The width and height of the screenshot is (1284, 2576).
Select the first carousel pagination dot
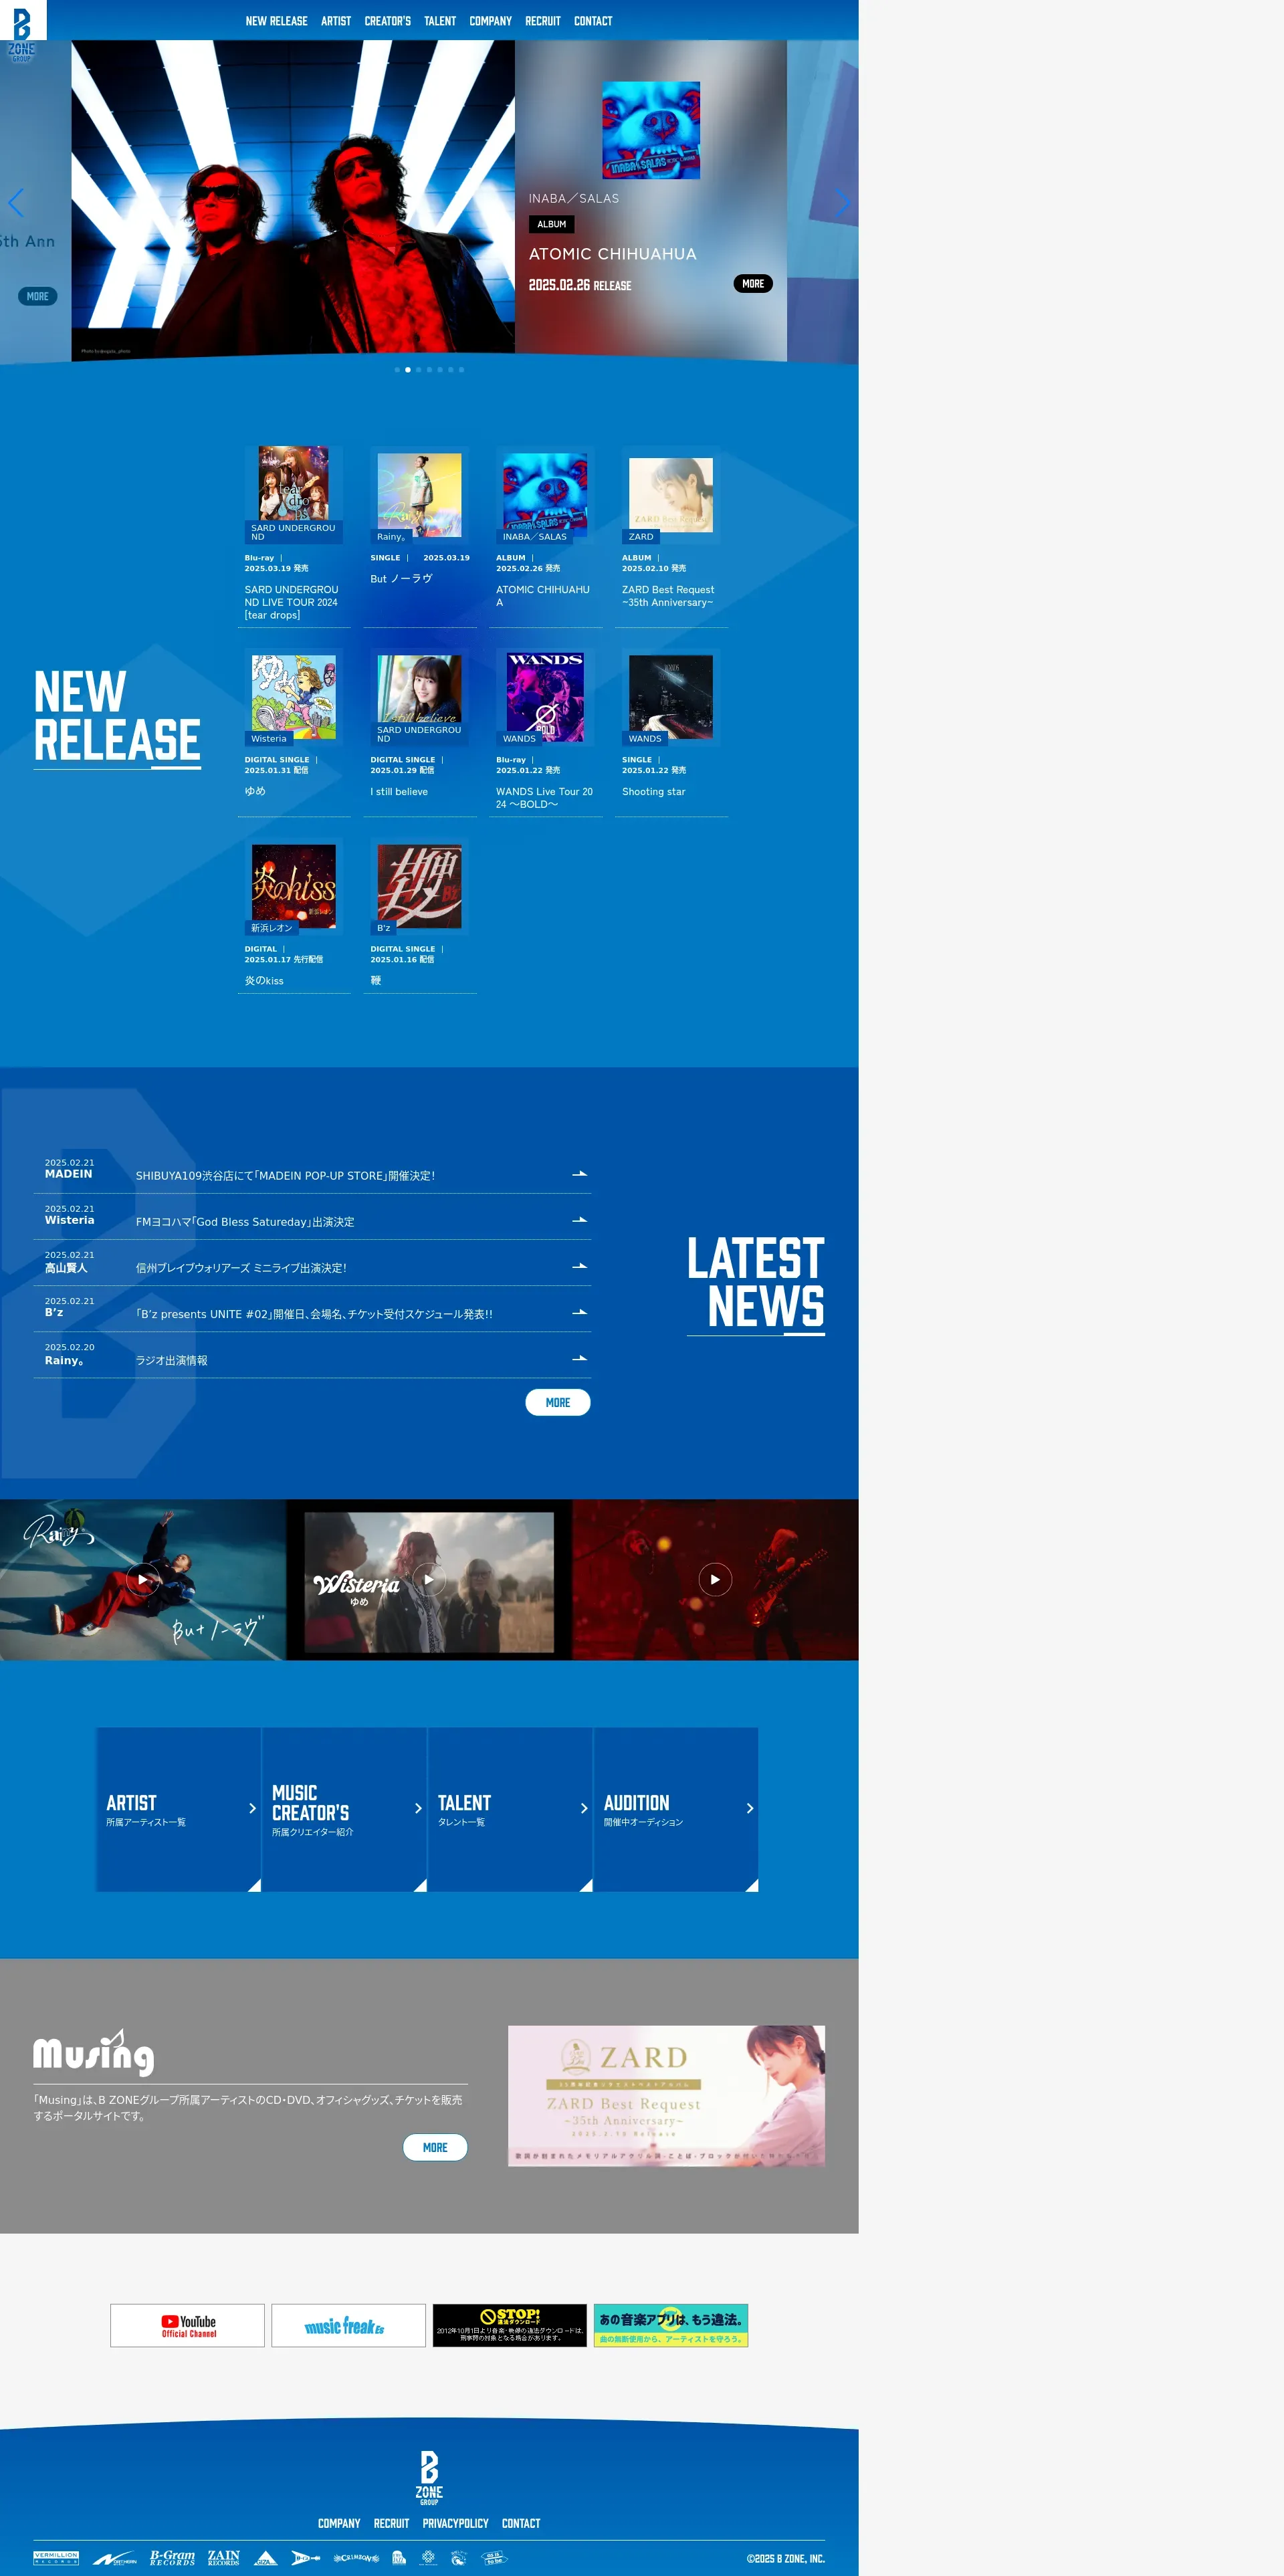397,370
